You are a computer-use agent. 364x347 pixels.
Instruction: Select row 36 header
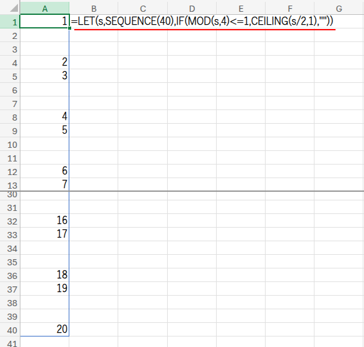click(10, 275)
